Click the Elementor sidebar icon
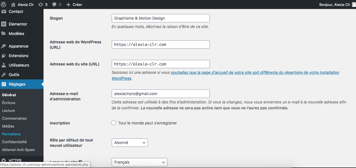The height and width of the screenshot is (168, 356). click(x=4, y=24)
